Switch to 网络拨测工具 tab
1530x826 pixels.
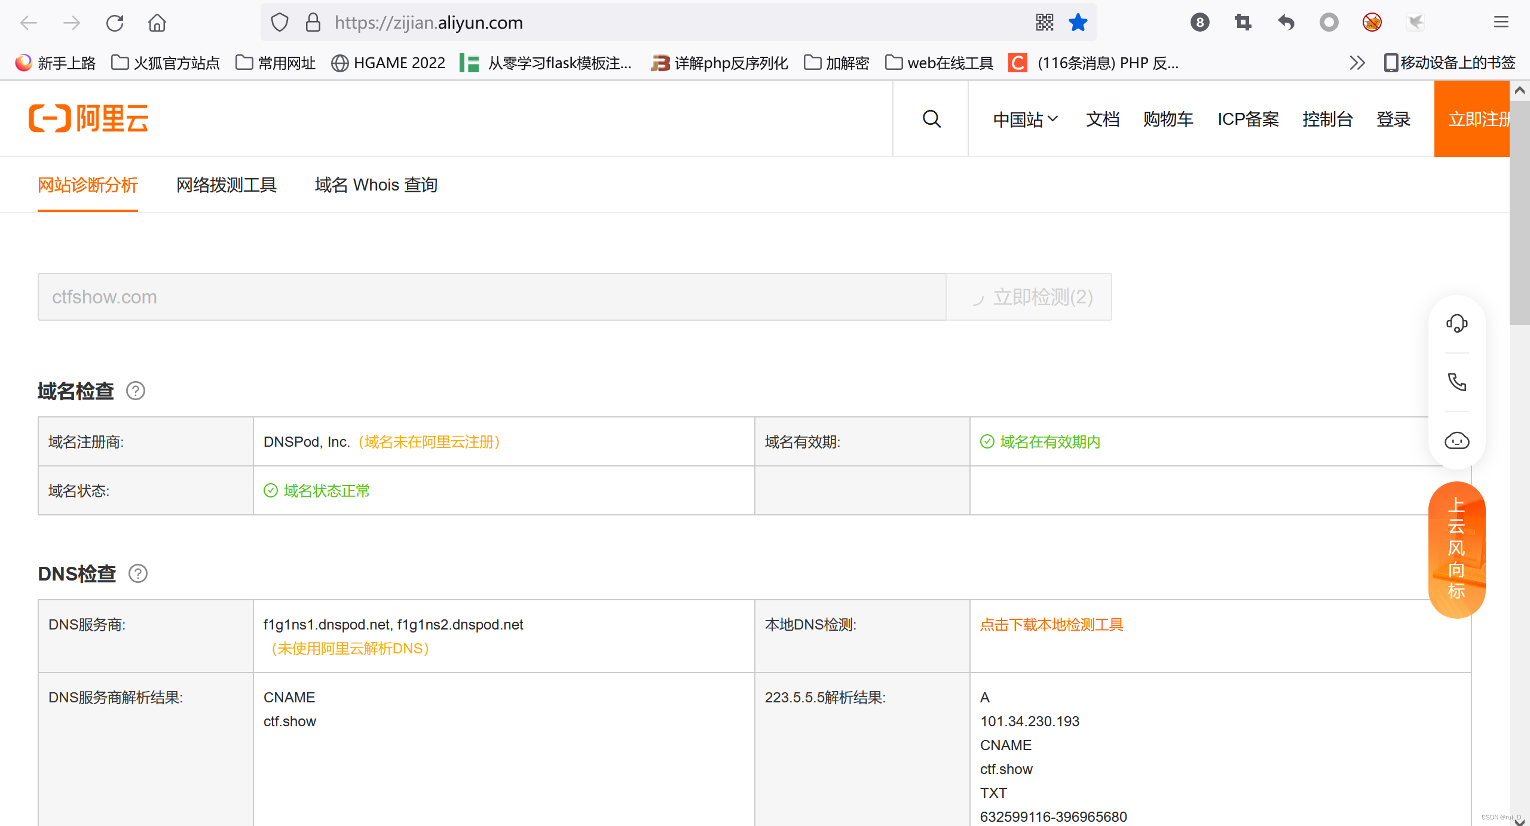point(227,185)
